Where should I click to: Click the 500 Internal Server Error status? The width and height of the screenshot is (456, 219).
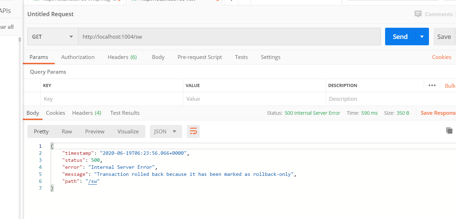[x=312, y=113]
